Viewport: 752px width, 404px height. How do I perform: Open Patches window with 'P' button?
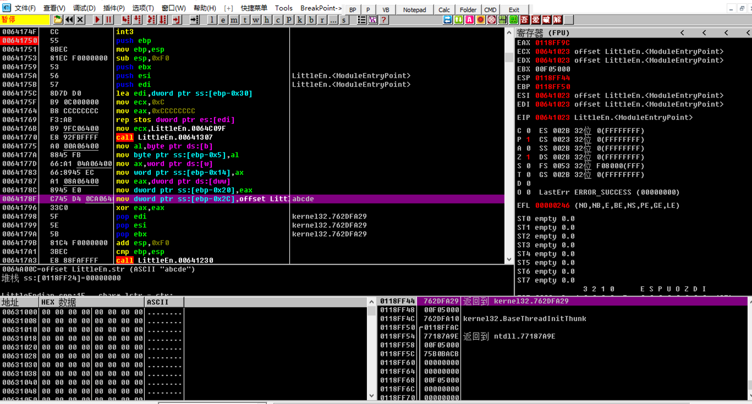pos(289,20)
